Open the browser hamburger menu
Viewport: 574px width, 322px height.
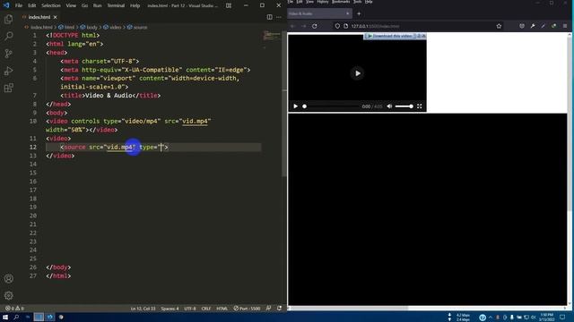(565, 26)
